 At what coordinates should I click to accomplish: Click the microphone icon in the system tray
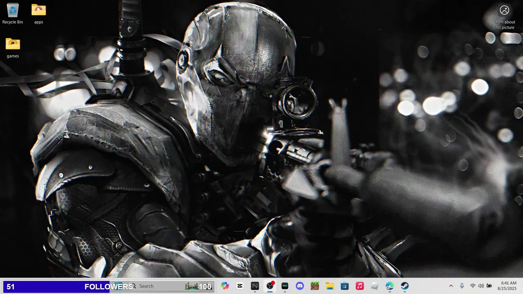tap(462, 286)
